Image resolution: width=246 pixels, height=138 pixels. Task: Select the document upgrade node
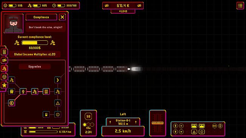point(46,92)
